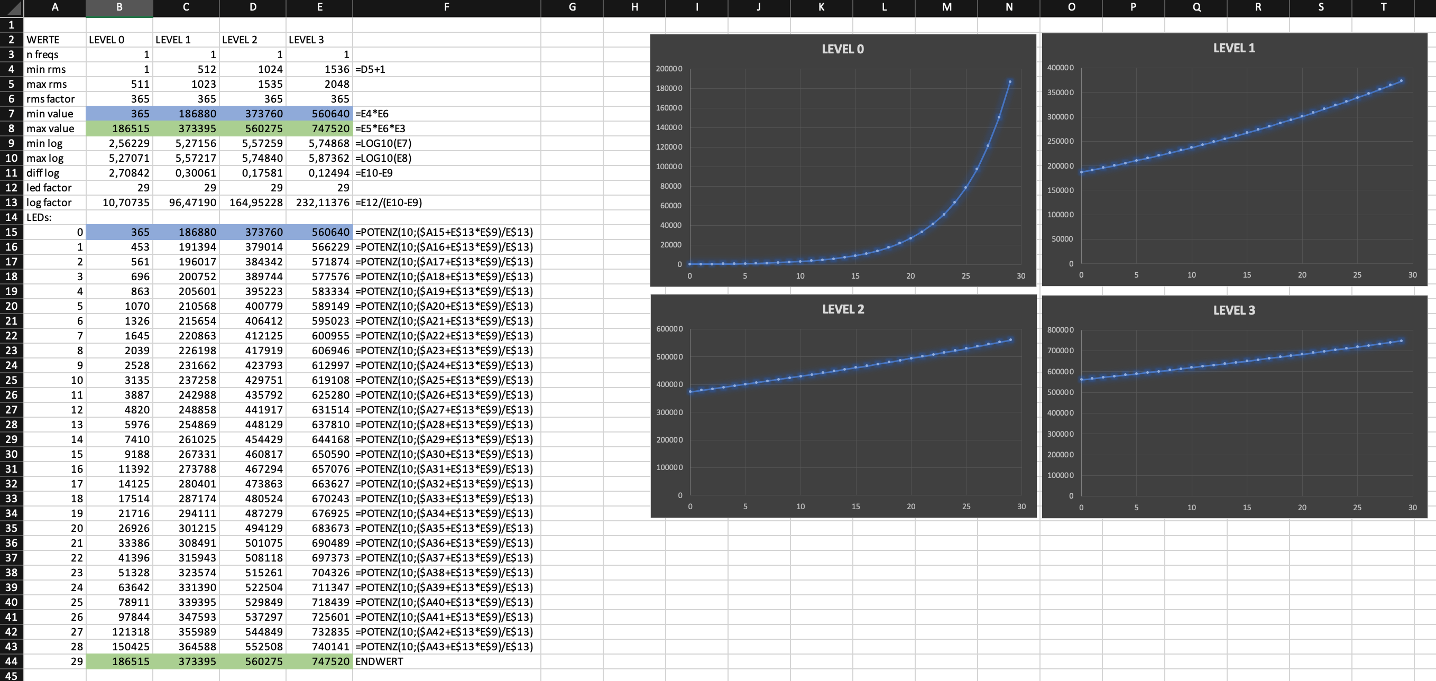Click cell 1070 in LEVEL 0 column
The height and width of the screenshot is (681, 1436).
point(119,306)
